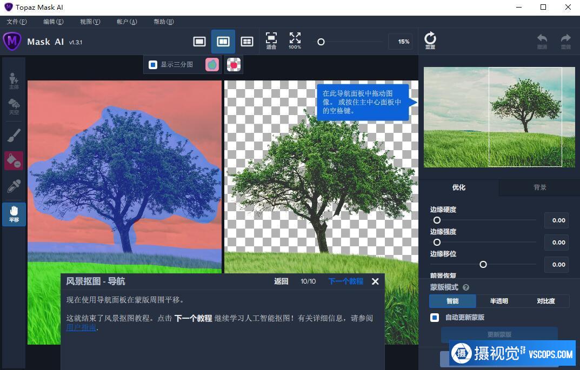580x370 pixels.
Task: Switch to the 背景 tab
Action: pyautogui.click(x=539, y=187)
